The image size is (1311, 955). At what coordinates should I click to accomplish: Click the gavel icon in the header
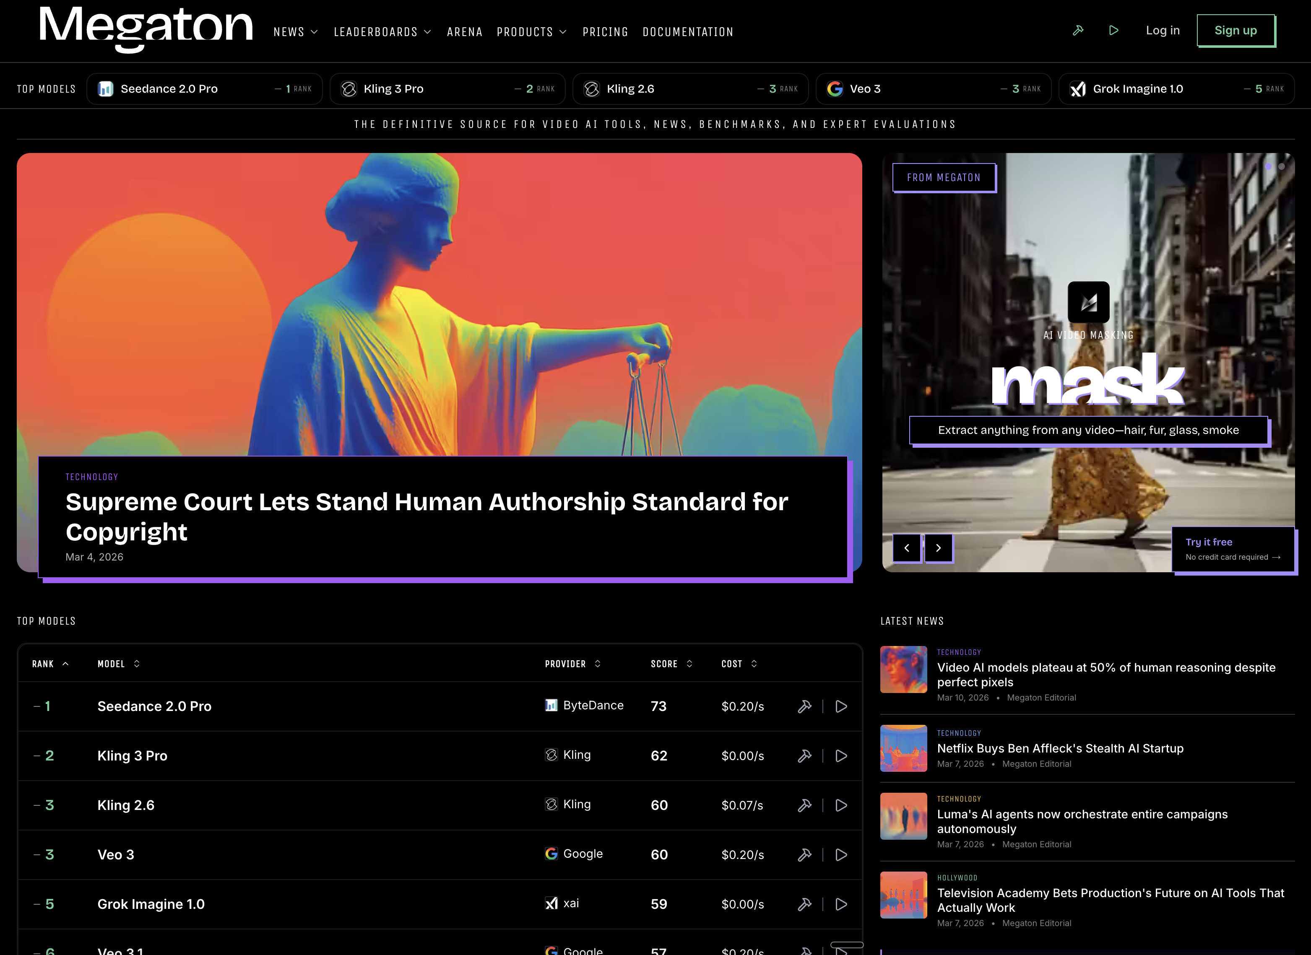tap(1078, 30)
